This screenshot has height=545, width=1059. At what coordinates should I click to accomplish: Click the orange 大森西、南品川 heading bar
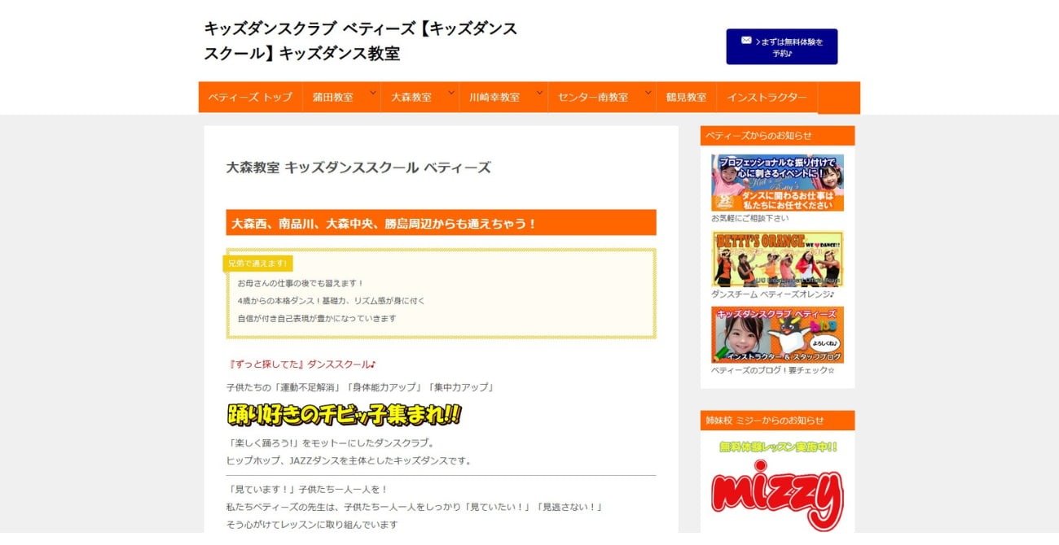point(440,223)
